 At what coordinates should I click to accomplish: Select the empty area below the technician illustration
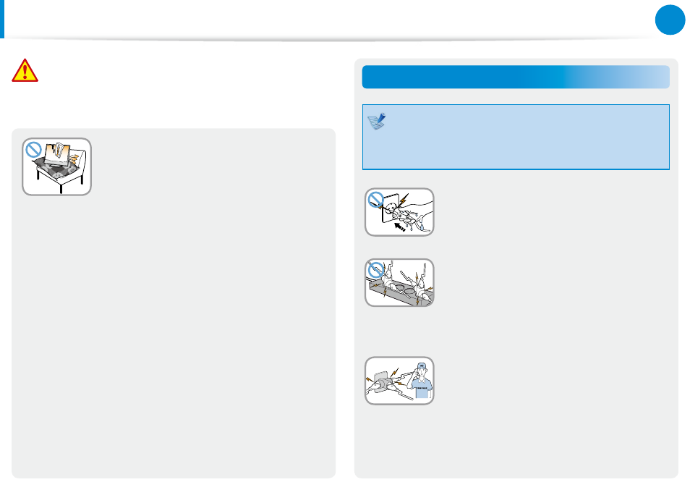[x=516, y=440]
